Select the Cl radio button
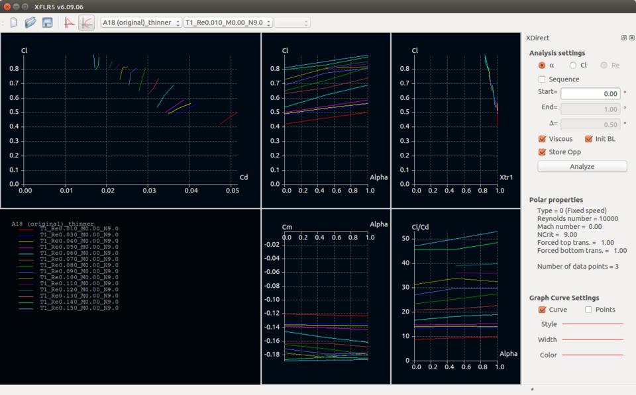Viewport: 636px width, 395px height. tap(573, 66)
